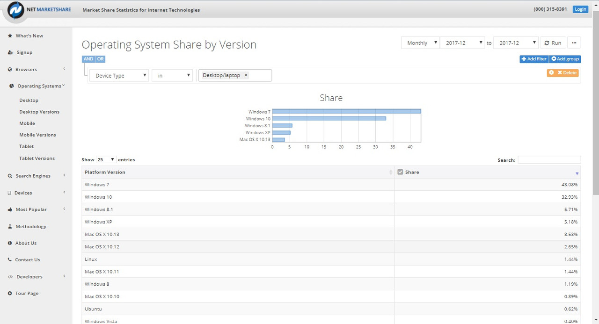The width and height of the screenshot is (599, 324).
Task: Select the AND filter operator
Action: point(88,59)
